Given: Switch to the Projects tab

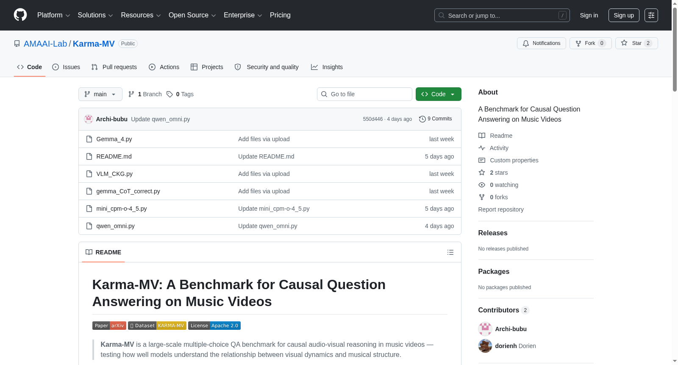Looking at the screenshot, I should [x=207, y=67].
